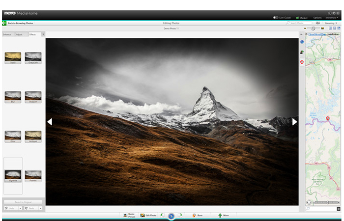Zoom in map with plus button

(x=338, y=202)
